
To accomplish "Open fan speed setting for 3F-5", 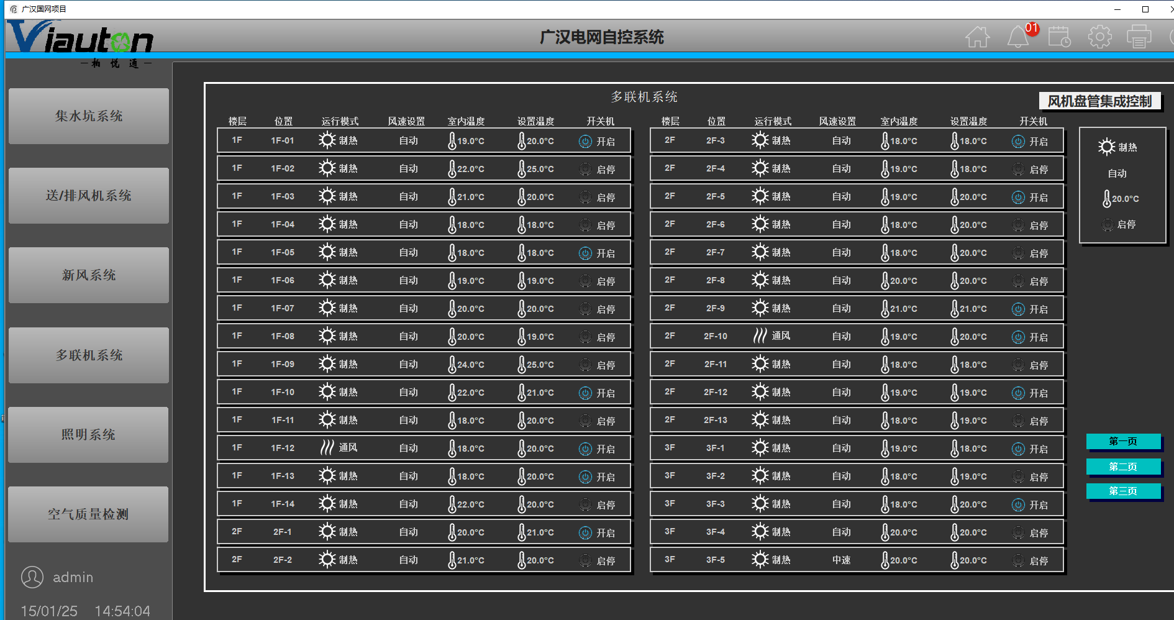I will pyautogui.click(x=842, y=560).
